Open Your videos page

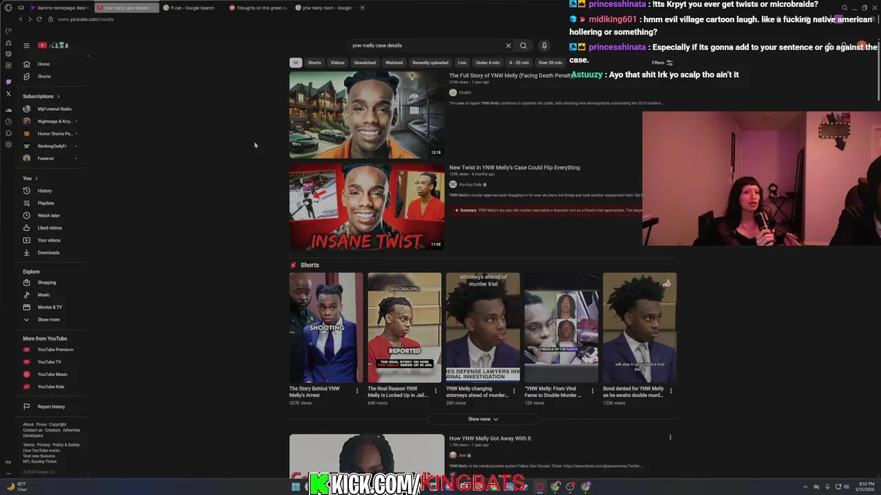point(49,240)
